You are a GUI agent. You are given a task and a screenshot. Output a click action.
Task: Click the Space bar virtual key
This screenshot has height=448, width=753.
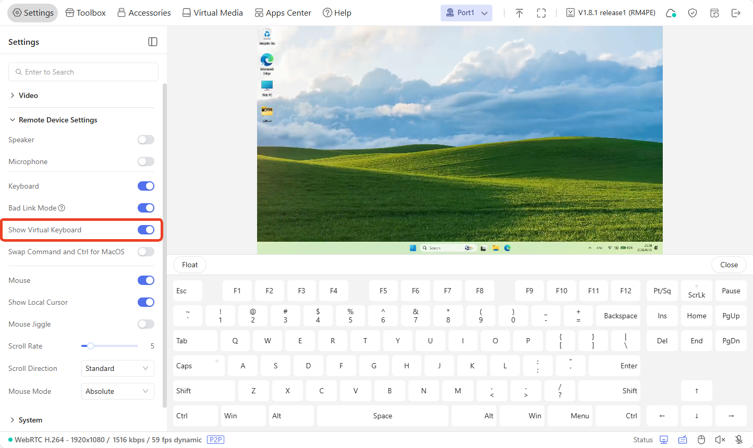click(383, 416)
